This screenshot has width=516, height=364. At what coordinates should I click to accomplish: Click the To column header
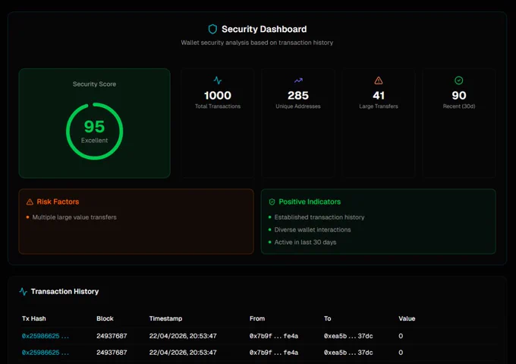328,318
